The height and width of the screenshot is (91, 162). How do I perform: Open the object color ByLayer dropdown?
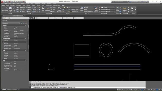pos(108,8)
